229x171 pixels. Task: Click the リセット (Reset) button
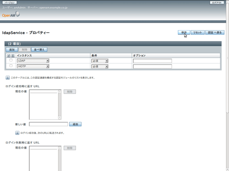(197, 32)
